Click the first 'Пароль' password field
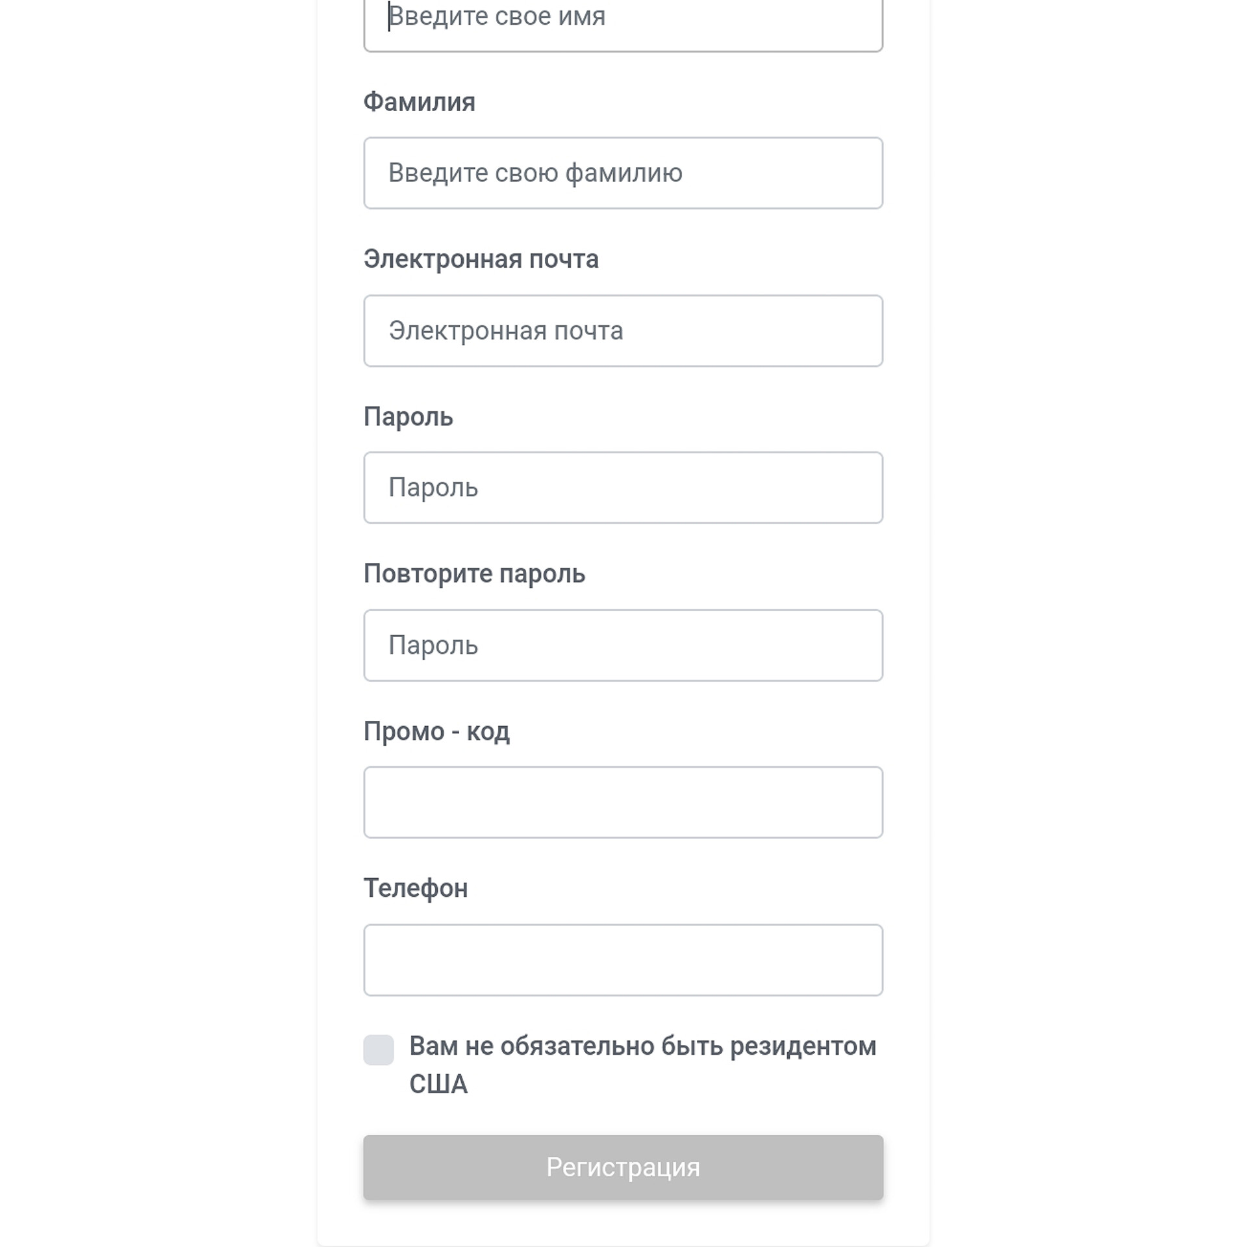1247x1247 pixels. tap(623, 488)
